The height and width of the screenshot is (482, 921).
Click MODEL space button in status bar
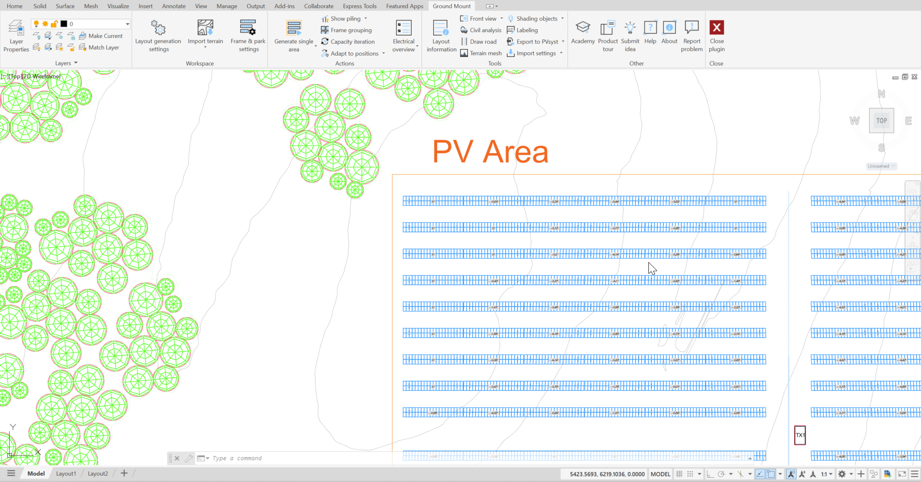point(660,474)
